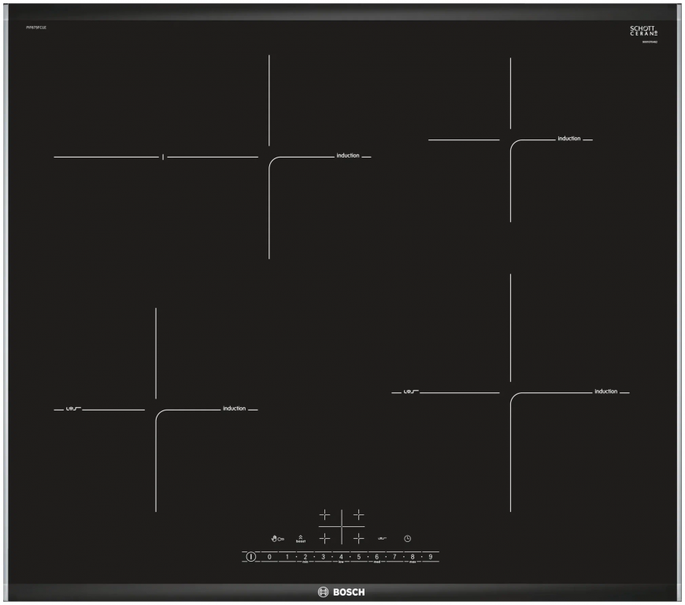This screenshot has width=685, height=605.
Task: Tap power level 2 on the scale
Action: pyautogui.click(x=305, y=557)
